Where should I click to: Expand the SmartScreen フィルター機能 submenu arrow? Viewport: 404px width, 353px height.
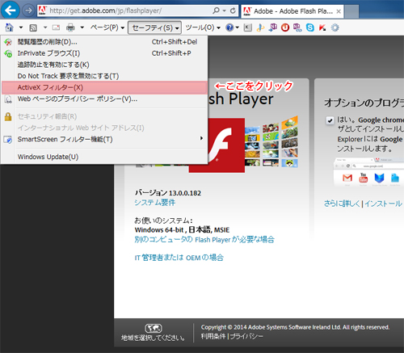(x=201, y=138)
